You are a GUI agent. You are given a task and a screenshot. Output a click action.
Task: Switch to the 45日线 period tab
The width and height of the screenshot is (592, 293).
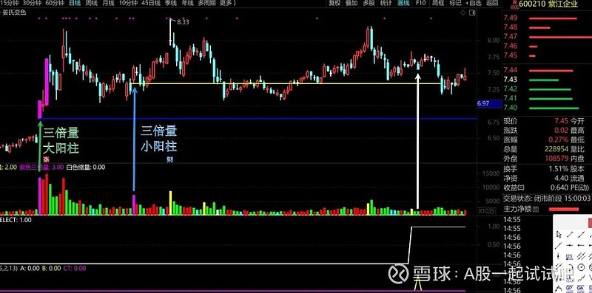pos(151,3)
